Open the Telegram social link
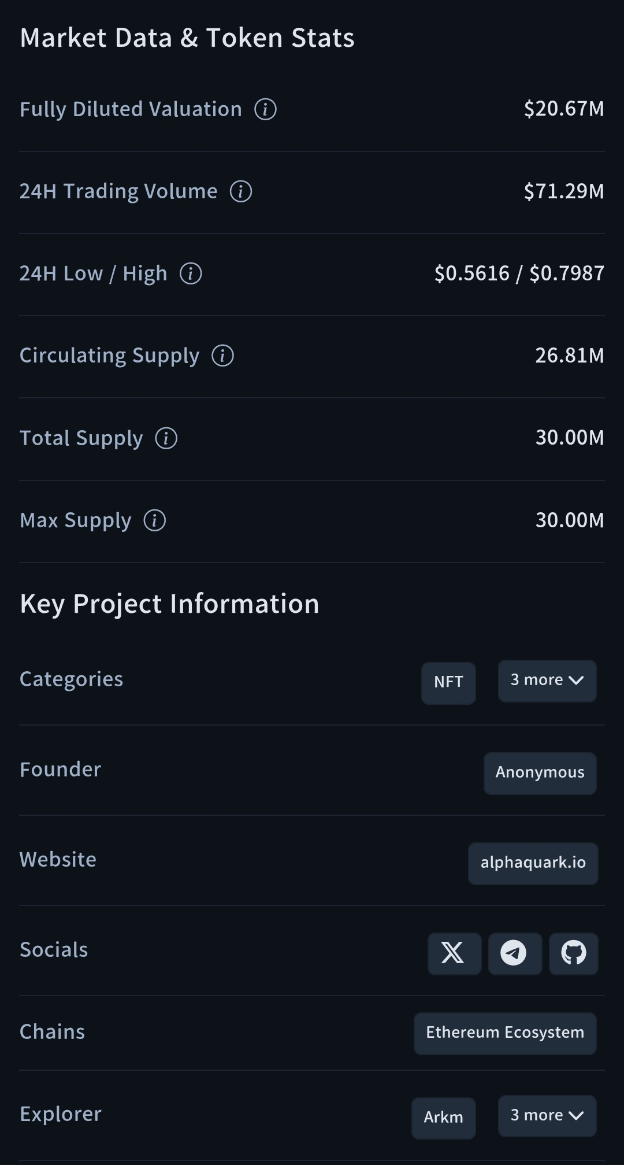 514,953
